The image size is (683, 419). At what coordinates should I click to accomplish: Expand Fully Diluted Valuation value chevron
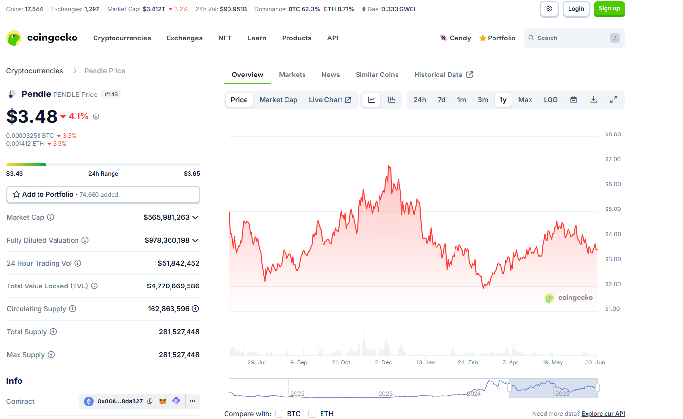click(x=195, y=240)
